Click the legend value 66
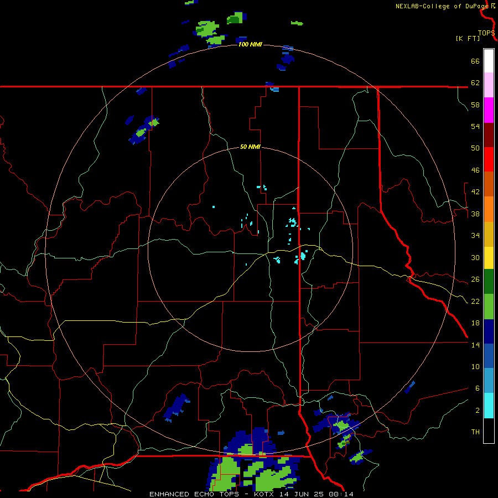The height and width of the screenshot is (498, 498). [x=475, y=61]
